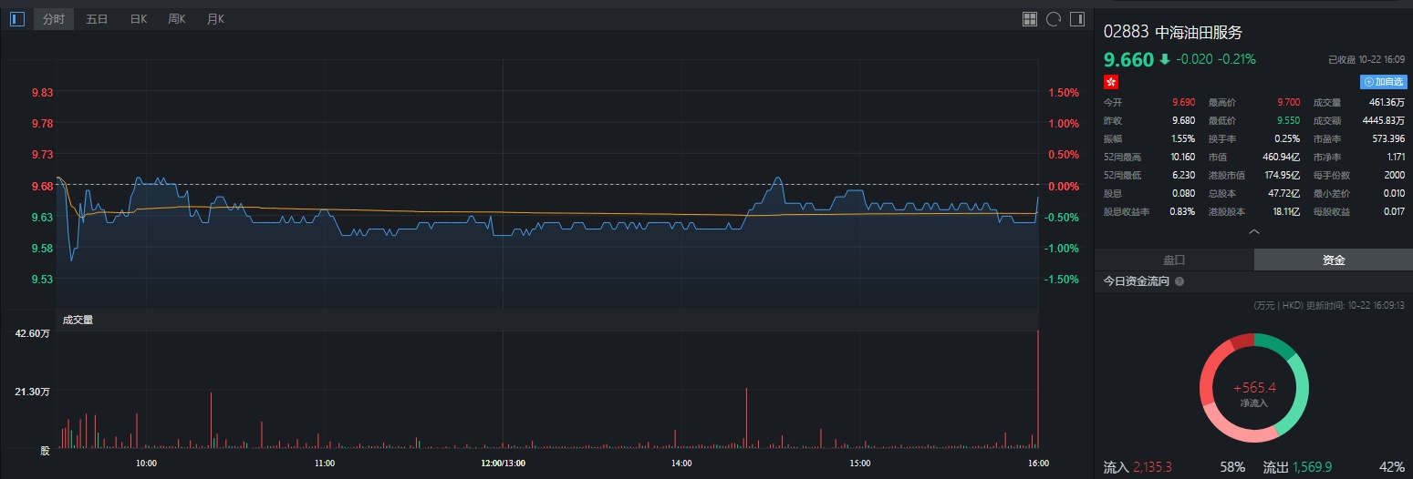This screenshot has height=479, width=1413.
Task: Click the 港股市值 value 174.95亿
Action: tap(1282, 175)
